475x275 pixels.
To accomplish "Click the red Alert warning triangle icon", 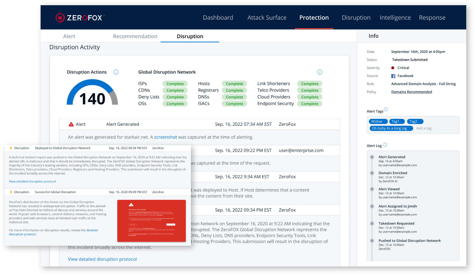I will point(71,124).
